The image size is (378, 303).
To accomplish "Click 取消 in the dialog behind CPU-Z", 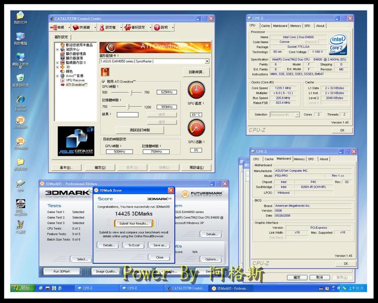I will pos(320,277).
